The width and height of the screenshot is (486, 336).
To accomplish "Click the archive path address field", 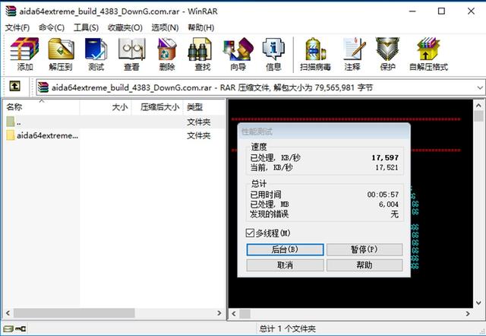I will click(x=260, y=87).
